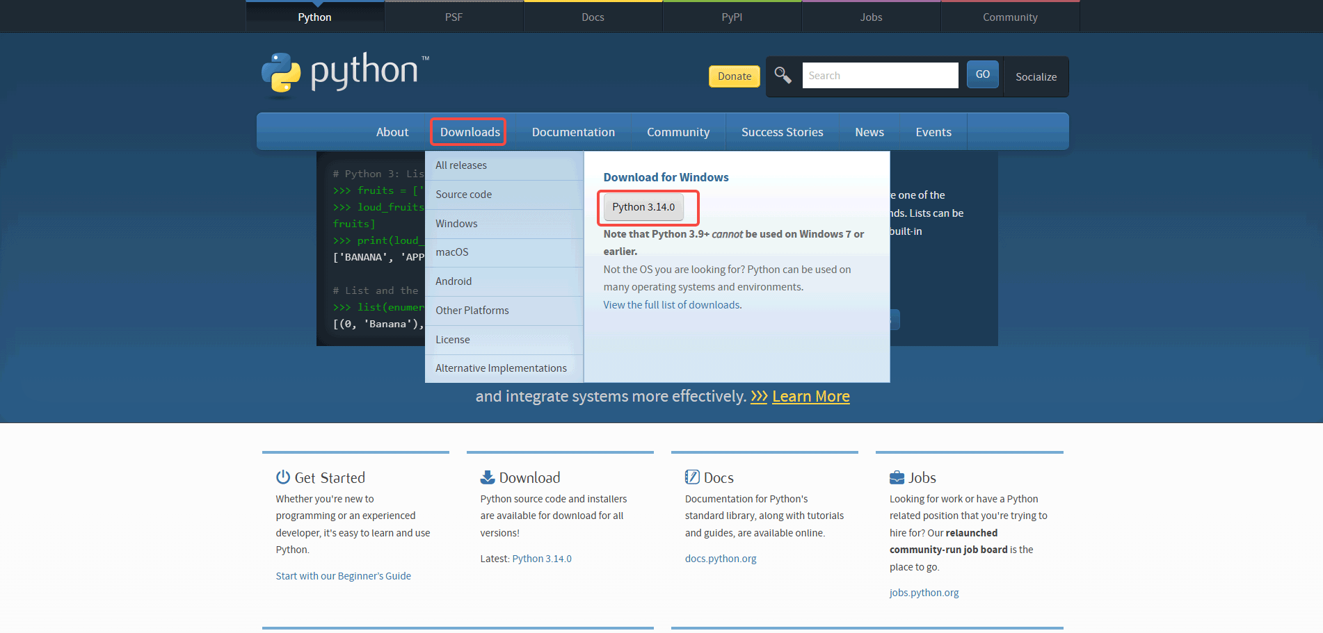
Task: Click the Download arrow icon
Action: click(488, 477)
